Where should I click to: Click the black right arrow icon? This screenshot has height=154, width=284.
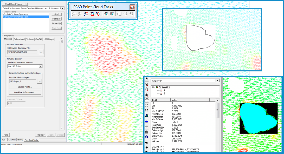[147, 147]
